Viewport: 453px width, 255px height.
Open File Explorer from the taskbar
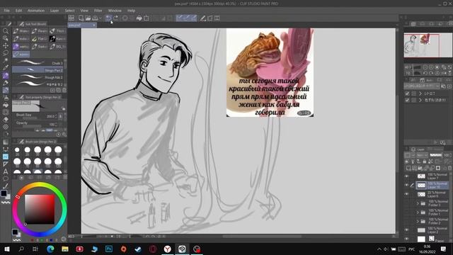tap(65, 249)
